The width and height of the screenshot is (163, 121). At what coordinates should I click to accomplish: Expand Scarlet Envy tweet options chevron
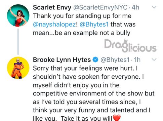pyautogui.click(x=154, y=7)
